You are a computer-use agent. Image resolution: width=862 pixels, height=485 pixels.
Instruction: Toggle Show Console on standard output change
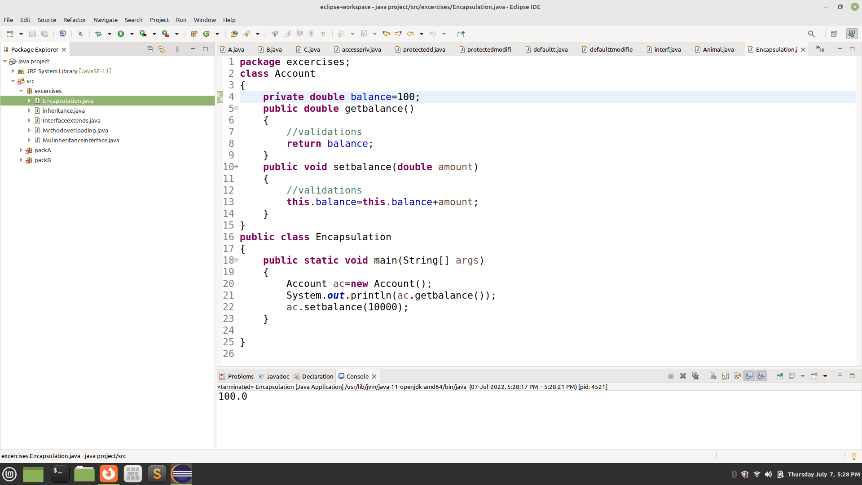[749, 376]
